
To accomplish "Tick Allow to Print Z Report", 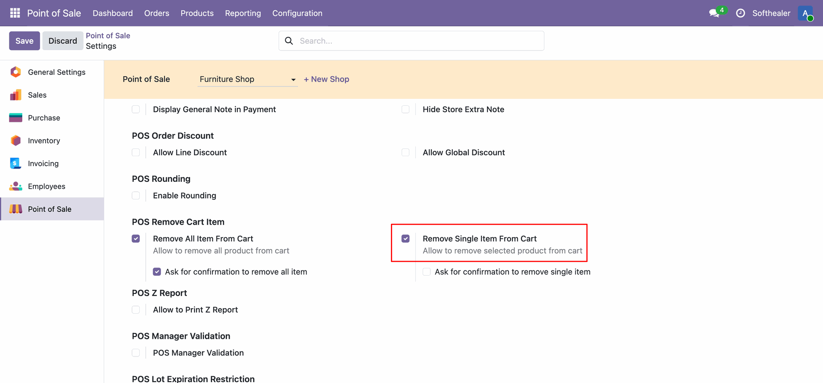I will [x=136, y=309].
